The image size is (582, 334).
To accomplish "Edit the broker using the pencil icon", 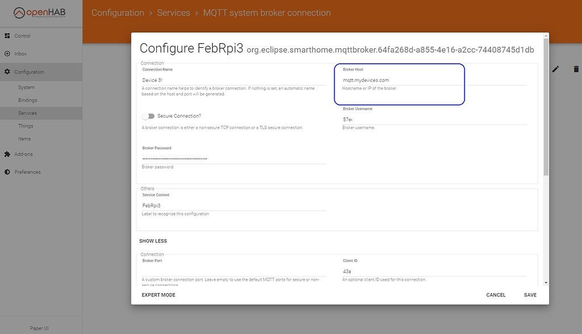I will coord(555,68).
